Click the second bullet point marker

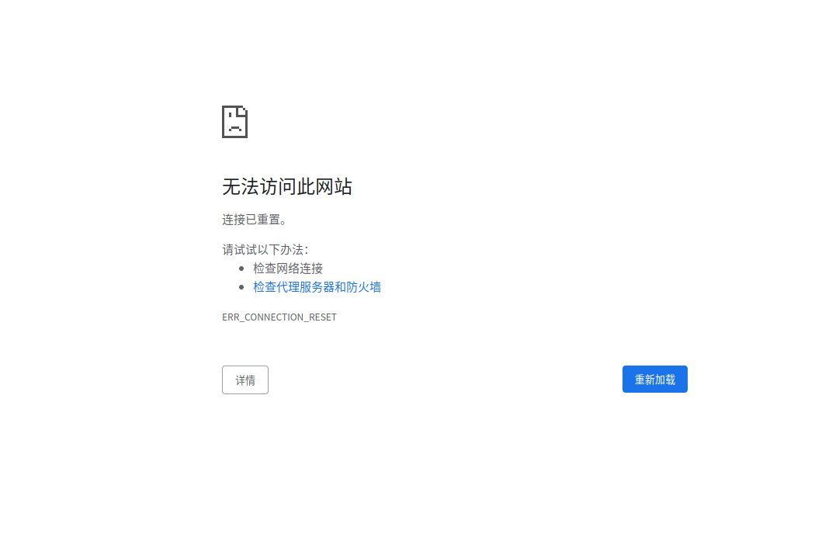tap(243, 286)
